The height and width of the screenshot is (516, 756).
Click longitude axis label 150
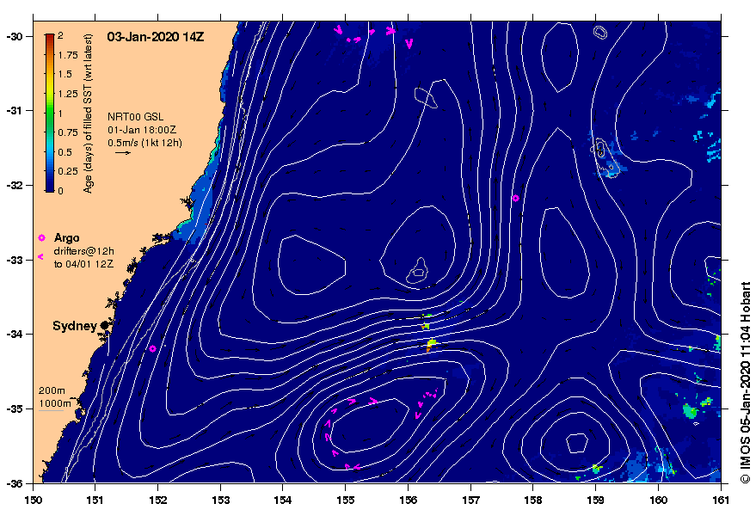[x=33, y=500]
